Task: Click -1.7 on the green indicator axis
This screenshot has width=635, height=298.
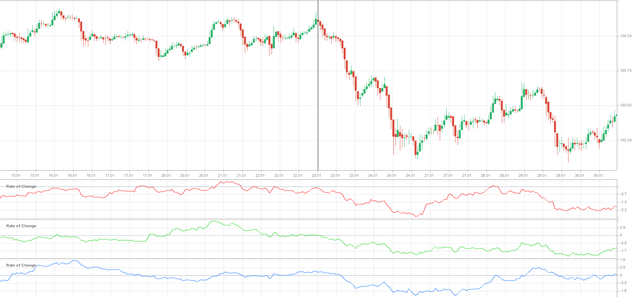Action: coord(623,251)
